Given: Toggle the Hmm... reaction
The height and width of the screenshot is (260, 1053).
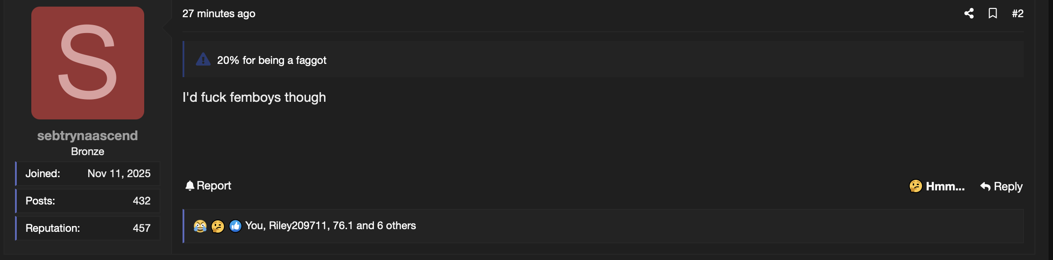Looking at the screenshot, I should [937, 186].
